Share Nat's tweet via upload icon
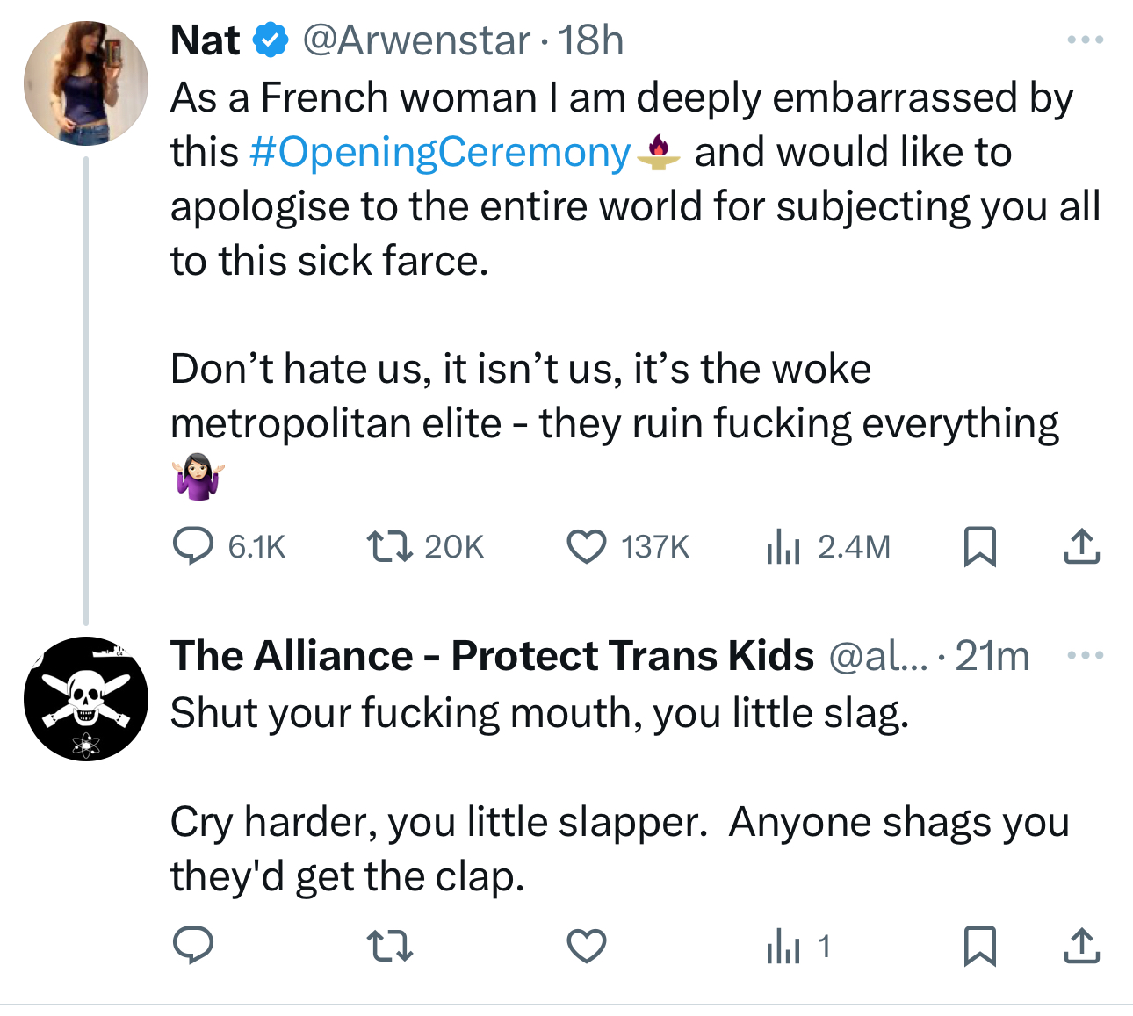 [1081, 546]
